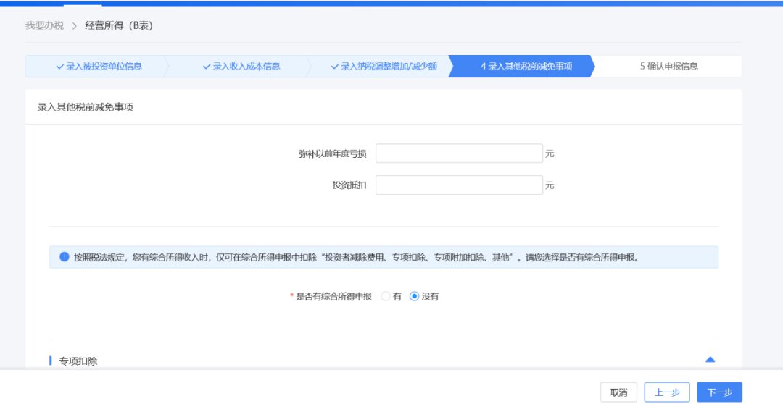Click the checkmark icon beside 录入纳税调整增加/减少额
The width and height of the screenshot is (783, 404).
[335, 66]
